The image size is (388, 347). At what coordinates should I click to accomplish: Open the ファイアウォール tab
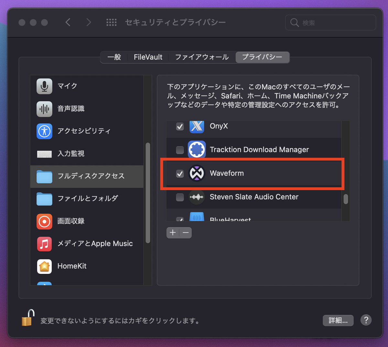coord(202,57)
